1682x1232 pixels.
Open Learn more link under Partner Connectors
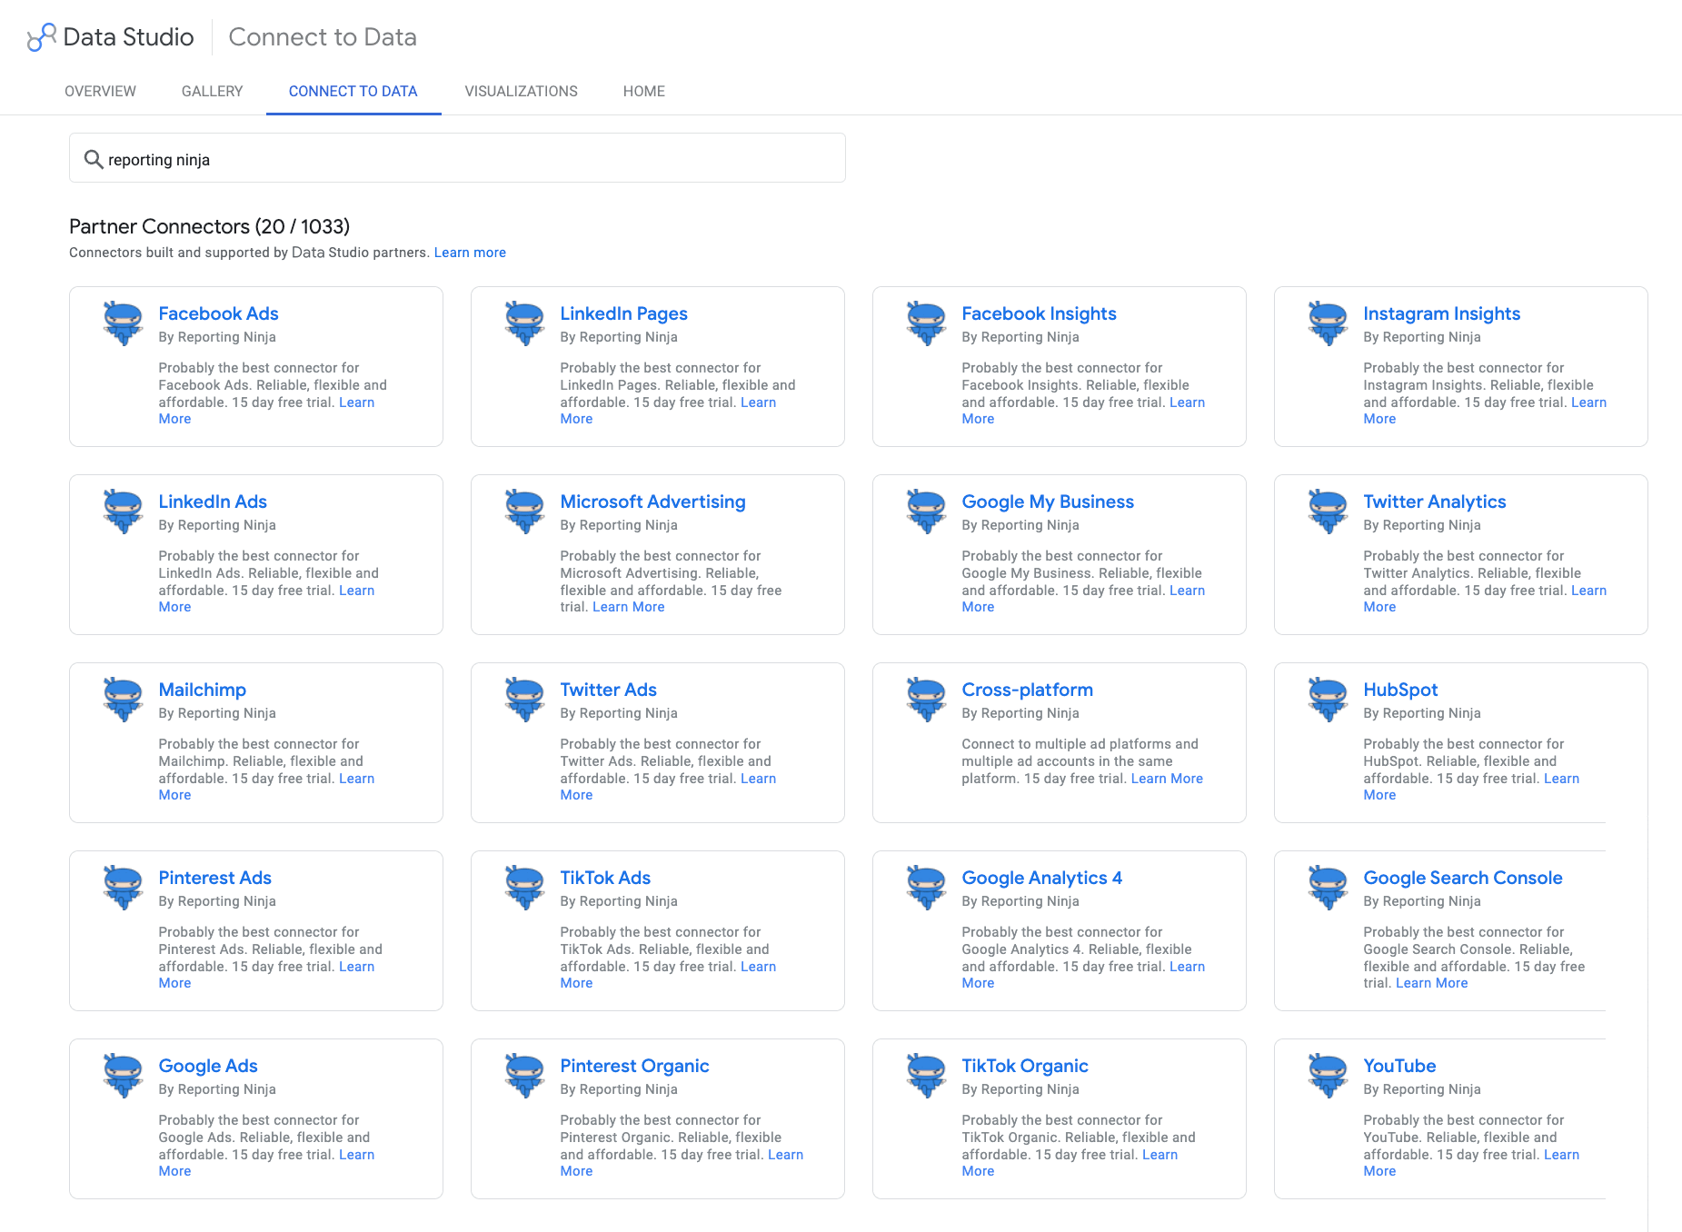(x=470, y=253)
